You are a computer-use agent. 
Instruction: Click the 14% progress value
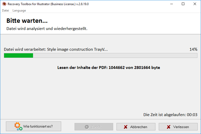click(x=193, y=49)
